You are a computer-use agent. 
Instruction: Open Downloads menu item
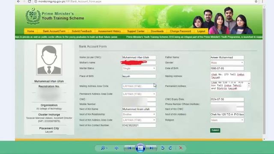pyautogui.click(x=157, y=31)
